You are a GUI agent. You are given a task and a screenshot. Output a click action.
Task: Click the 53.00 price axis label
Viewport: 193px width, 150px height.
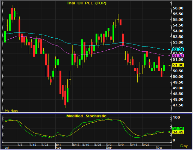(178, 42)
